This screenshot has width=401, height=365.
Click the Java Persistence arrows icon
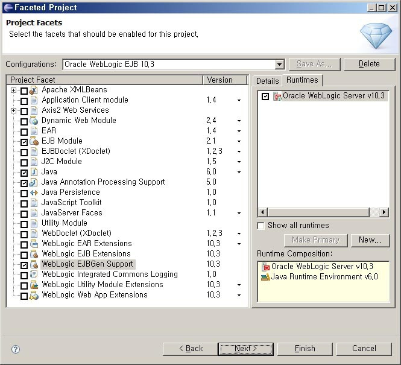pyautogui.click(x=34, y=192)
